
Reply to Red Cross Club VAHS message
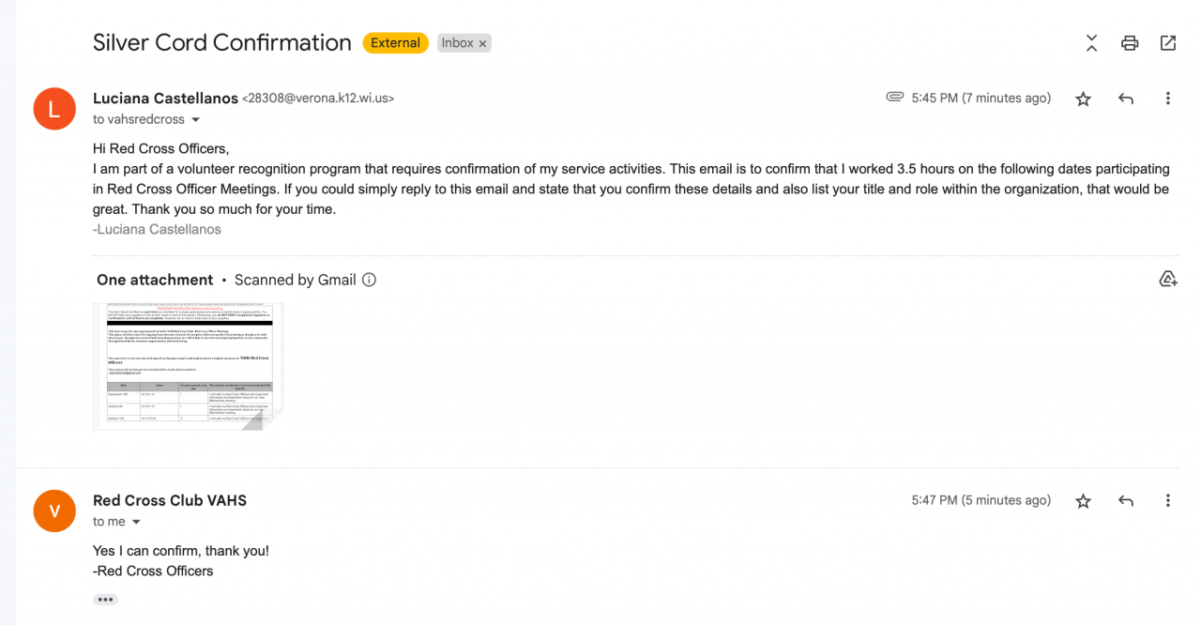(x=1126, y=501)
